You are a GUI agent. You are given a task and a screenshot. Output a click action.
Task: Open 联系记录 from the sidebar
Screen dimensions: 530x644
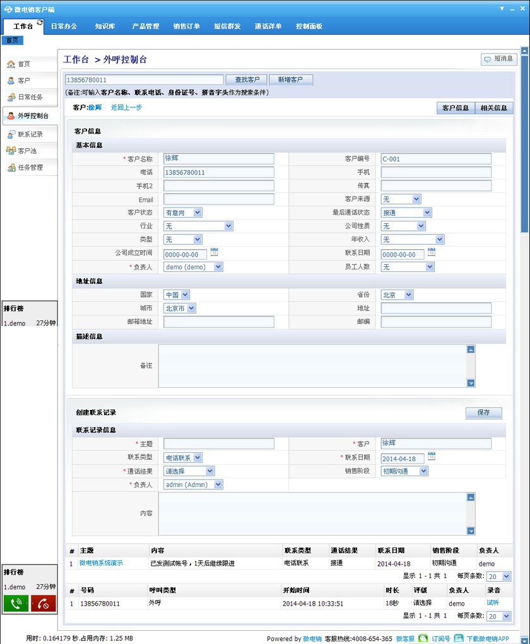point(30,134)
